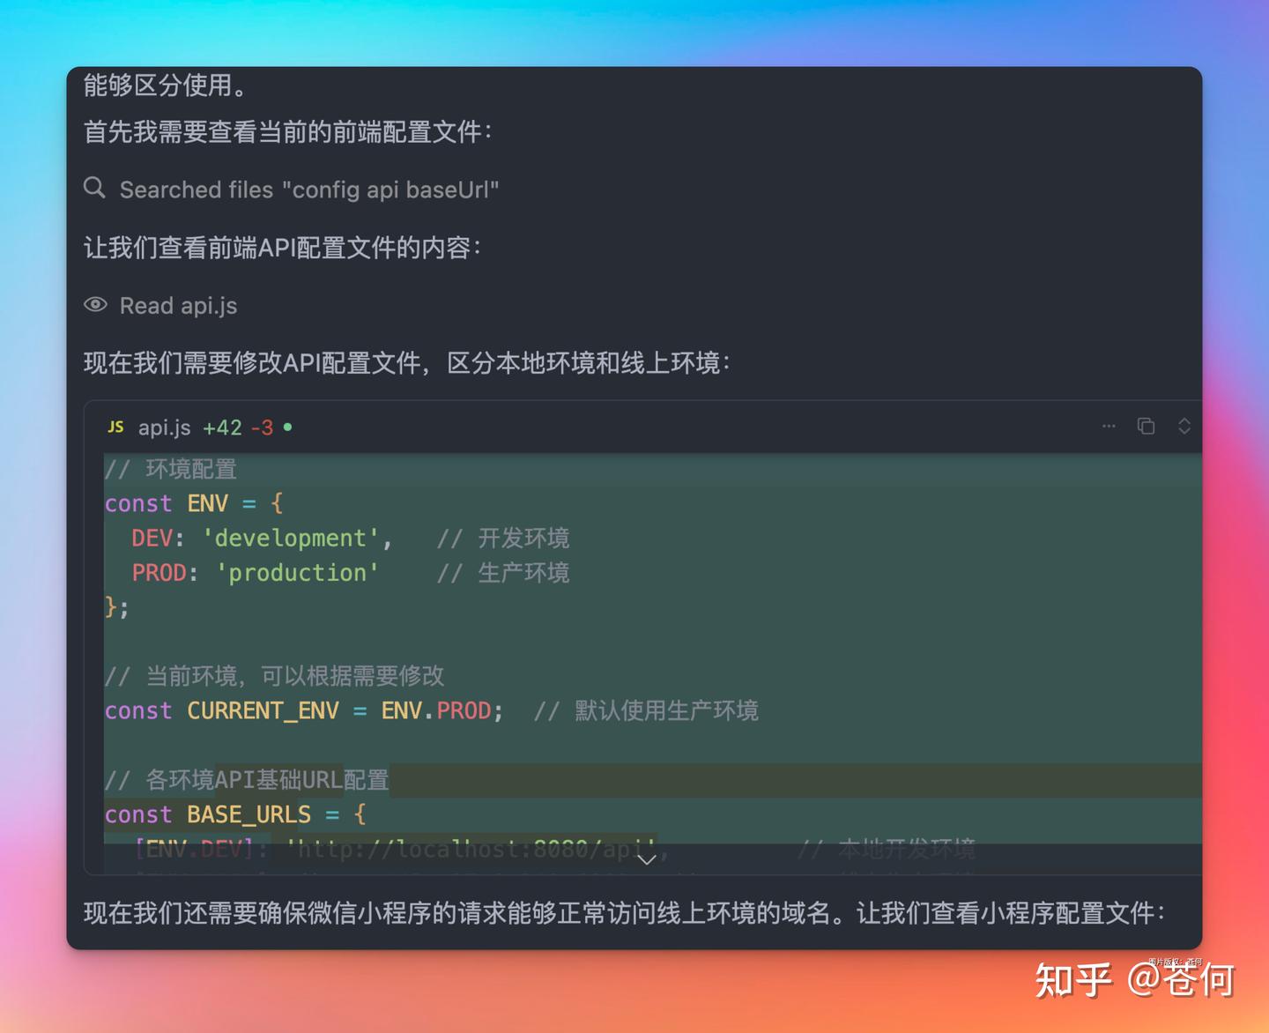The width and height of the screenshot is (1269, 1033).
Task: Open the api.js file name link
Action: [164, 427]
